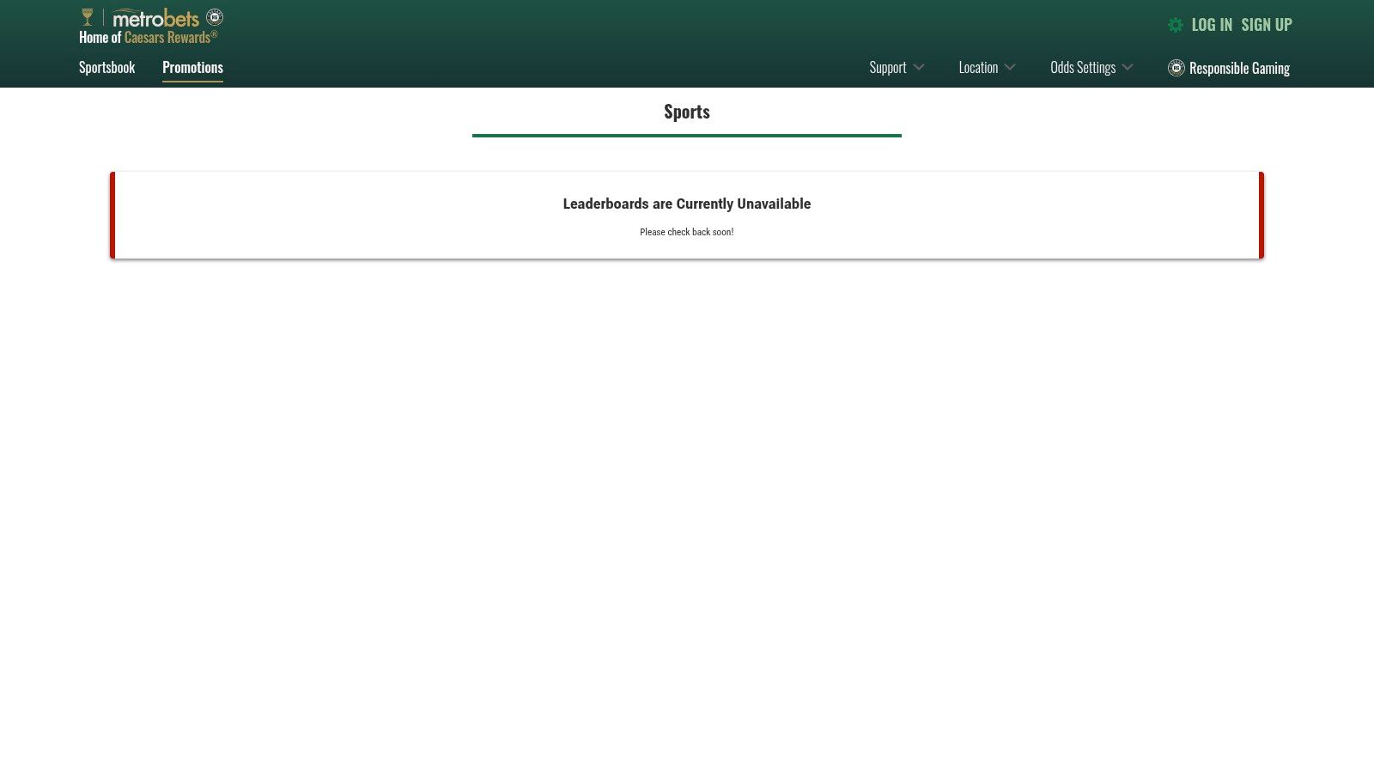The width and height of the screenshot is (1374, 773).
Task: Click the "Please check back soon!" text
Action: (687, 232)
